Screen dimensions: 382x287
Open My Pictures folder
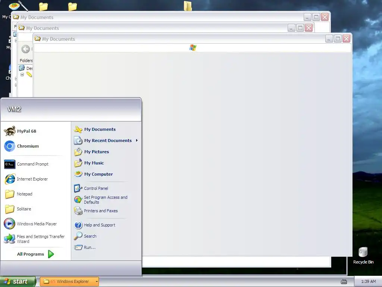point(91,152)
